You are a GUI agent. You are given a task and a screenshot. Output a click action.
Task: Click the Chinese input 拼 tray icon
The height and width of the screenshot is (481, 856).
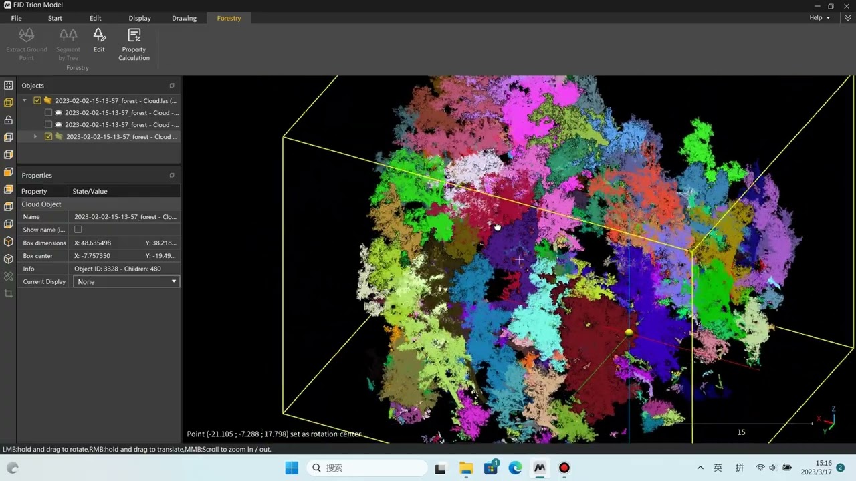[740, 468]
